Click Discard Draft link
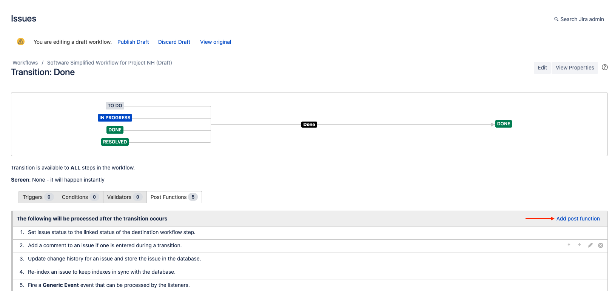615x299 pixels. click(x=174, y=42)
